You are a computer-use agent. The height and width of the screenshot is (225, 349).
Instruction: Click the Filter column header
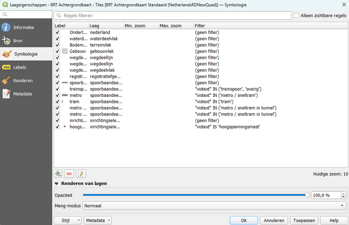(x=271, y=26)
